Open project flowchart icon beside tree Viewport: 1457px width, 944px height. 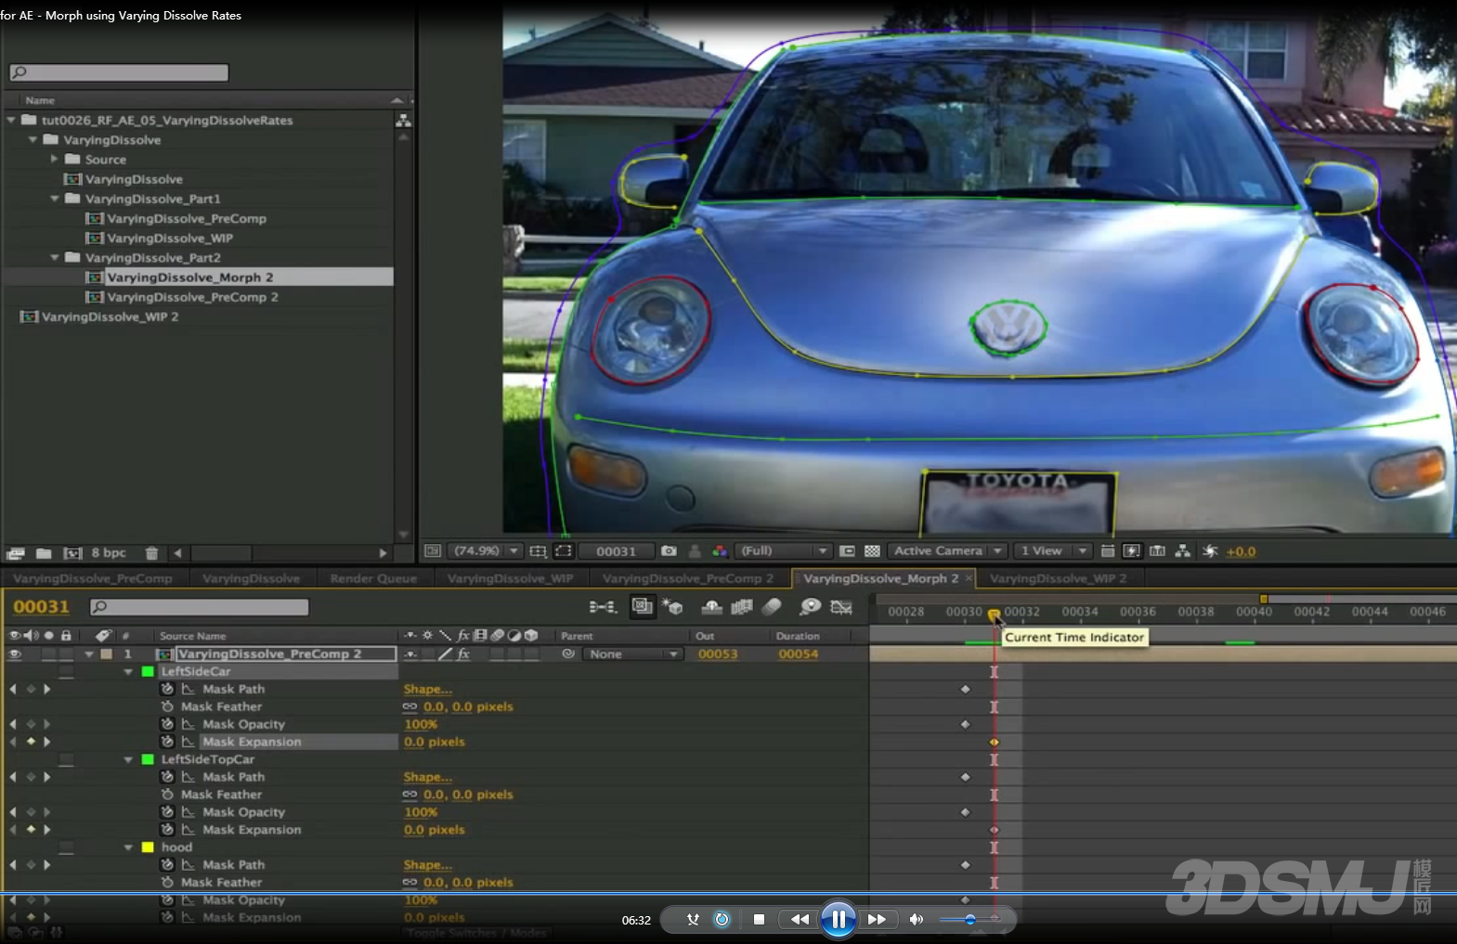point(403,121)
